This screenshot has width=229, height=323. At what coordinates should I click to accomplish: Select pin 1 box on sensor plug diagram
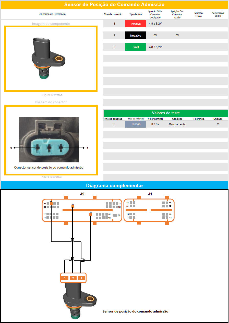81,278
